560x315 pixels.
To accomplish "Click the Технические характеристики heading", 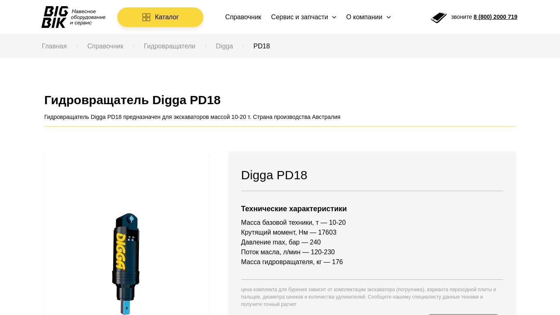I will 294,209.
